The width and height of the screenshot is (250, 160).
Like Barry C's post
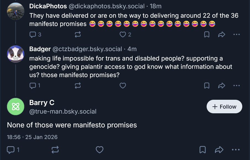pyautogui.click(x=99, y=150)
